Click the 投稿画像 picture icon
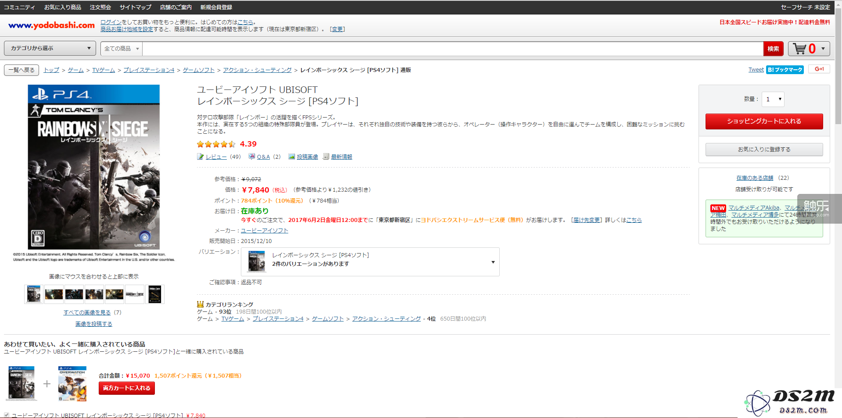 pyautogui.click(x=291, y=157)
